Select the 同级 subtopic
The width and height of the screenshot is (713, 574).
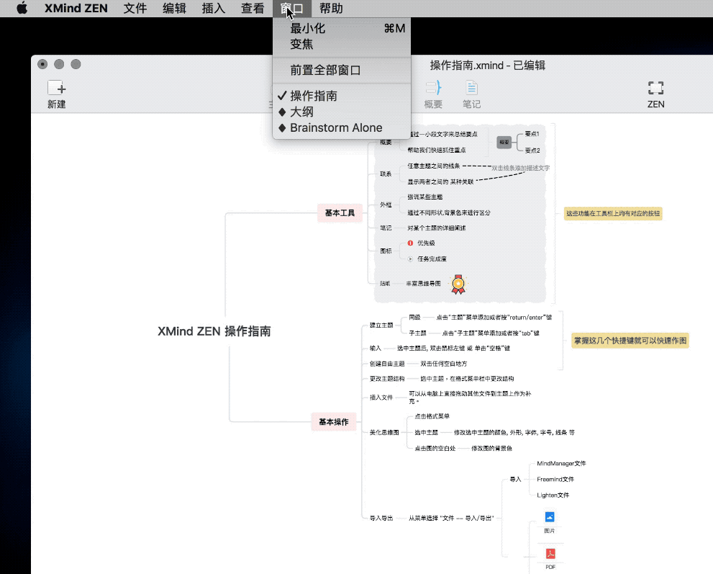[414, 318]
